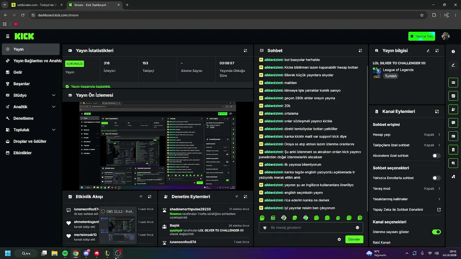Toggle chart widget icon in right rail

[453, 96]
